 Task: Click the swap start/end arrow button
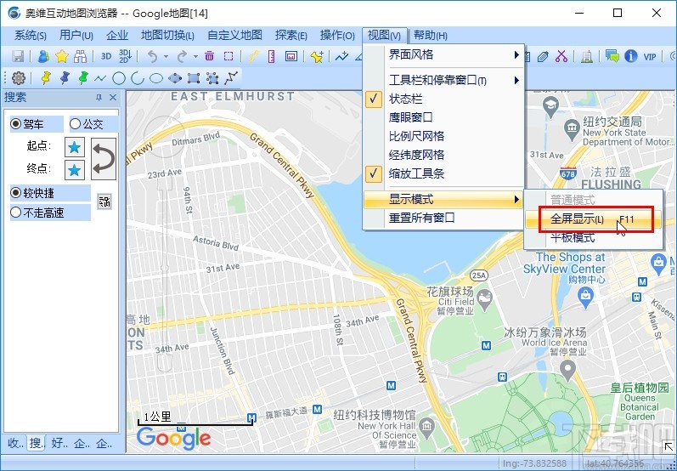coord(104,159)
